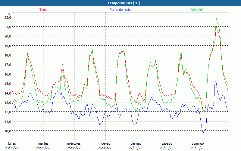Click the 29/05/22 date label
The height and width of the screenshot is (151, 241).
click(198, 148)
